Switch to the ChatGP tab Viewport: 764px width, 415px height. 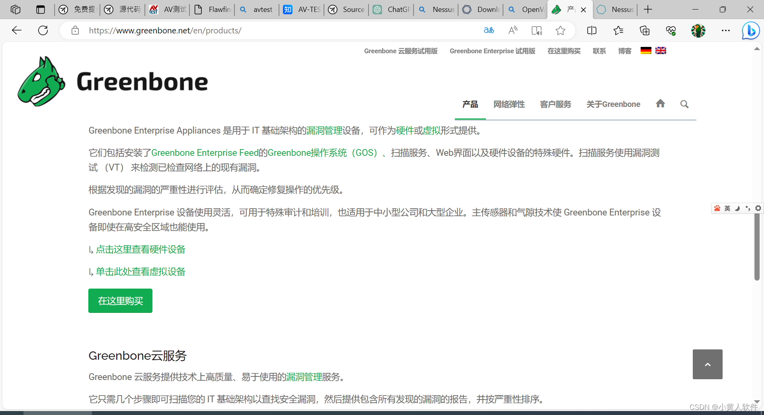click(x=392, y=10)
